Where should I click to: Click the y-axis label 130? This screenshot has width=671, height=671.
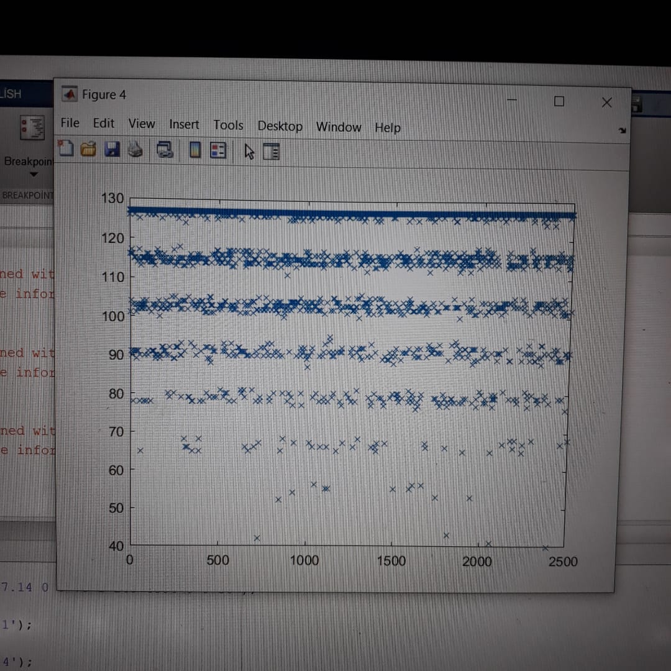pos(112,198)
